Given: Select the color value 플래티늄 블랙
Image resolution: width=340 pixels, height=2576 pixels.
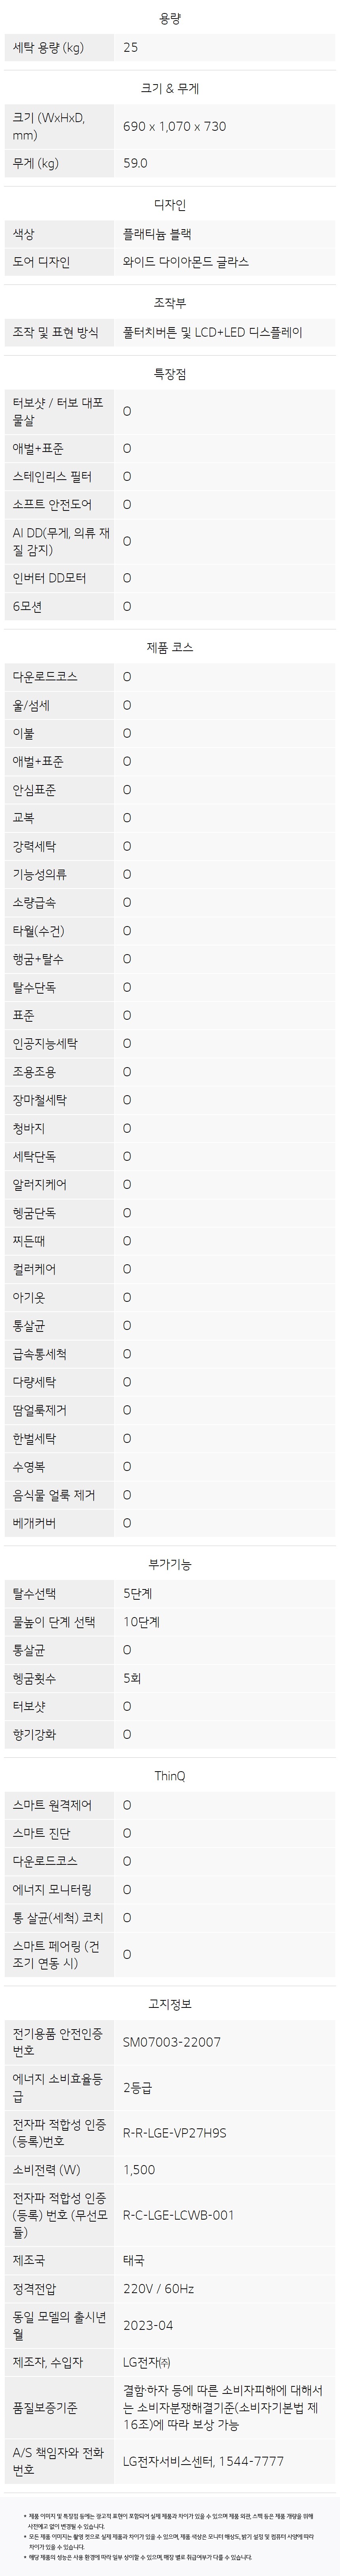Looking at the screenshot, I should (x=157, y=234).
